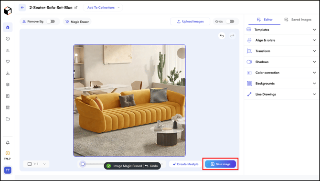Open the TT user profile avatar
This screenshot has width=320, height=181.
click(8, 170)
